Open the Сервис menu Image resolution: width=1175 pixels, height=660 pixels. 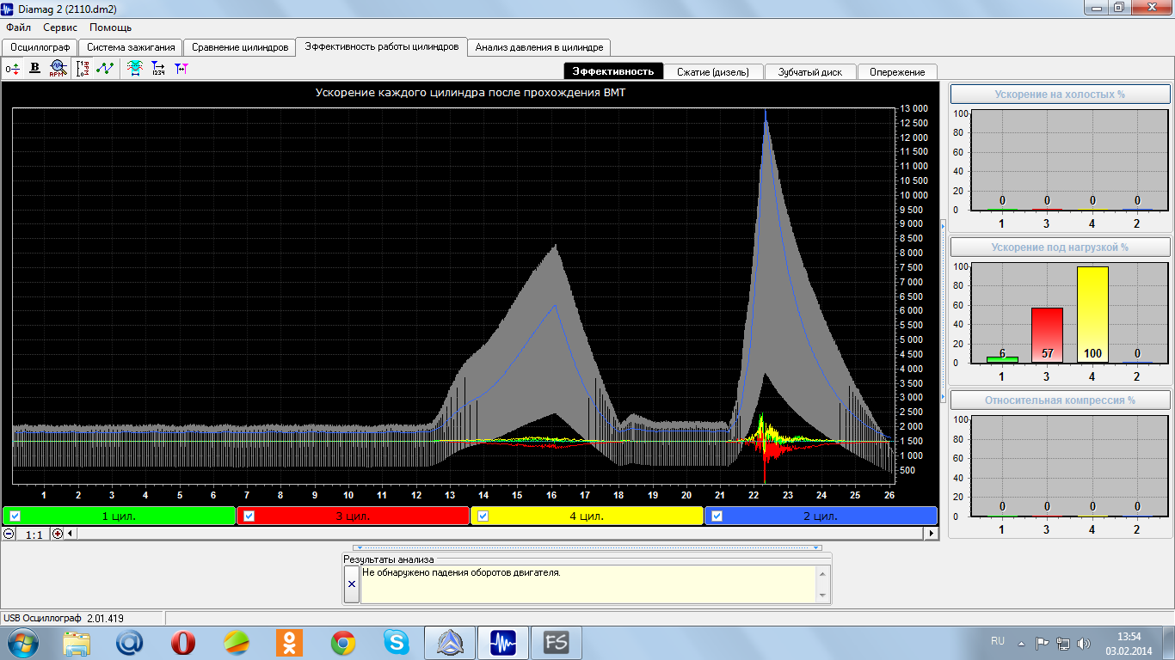point(59,27)
